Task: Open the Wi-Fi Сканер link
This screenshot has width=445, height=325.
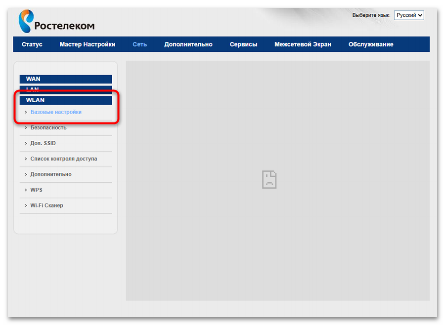Action: click(46, 205)
